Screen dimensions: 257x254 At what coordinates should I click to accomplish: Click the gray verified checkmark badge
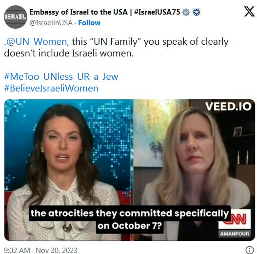coord(186,12)
